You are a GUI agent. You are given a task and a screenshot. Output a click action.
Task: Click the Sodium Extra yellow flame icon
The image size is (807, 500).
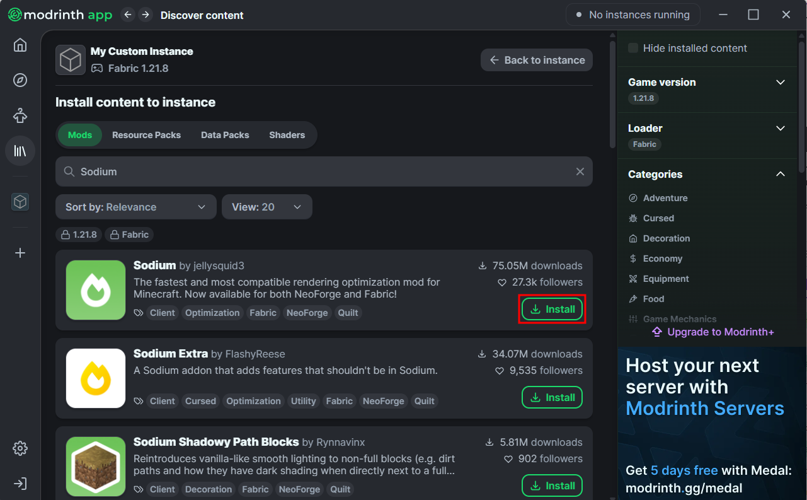[96, 378]
